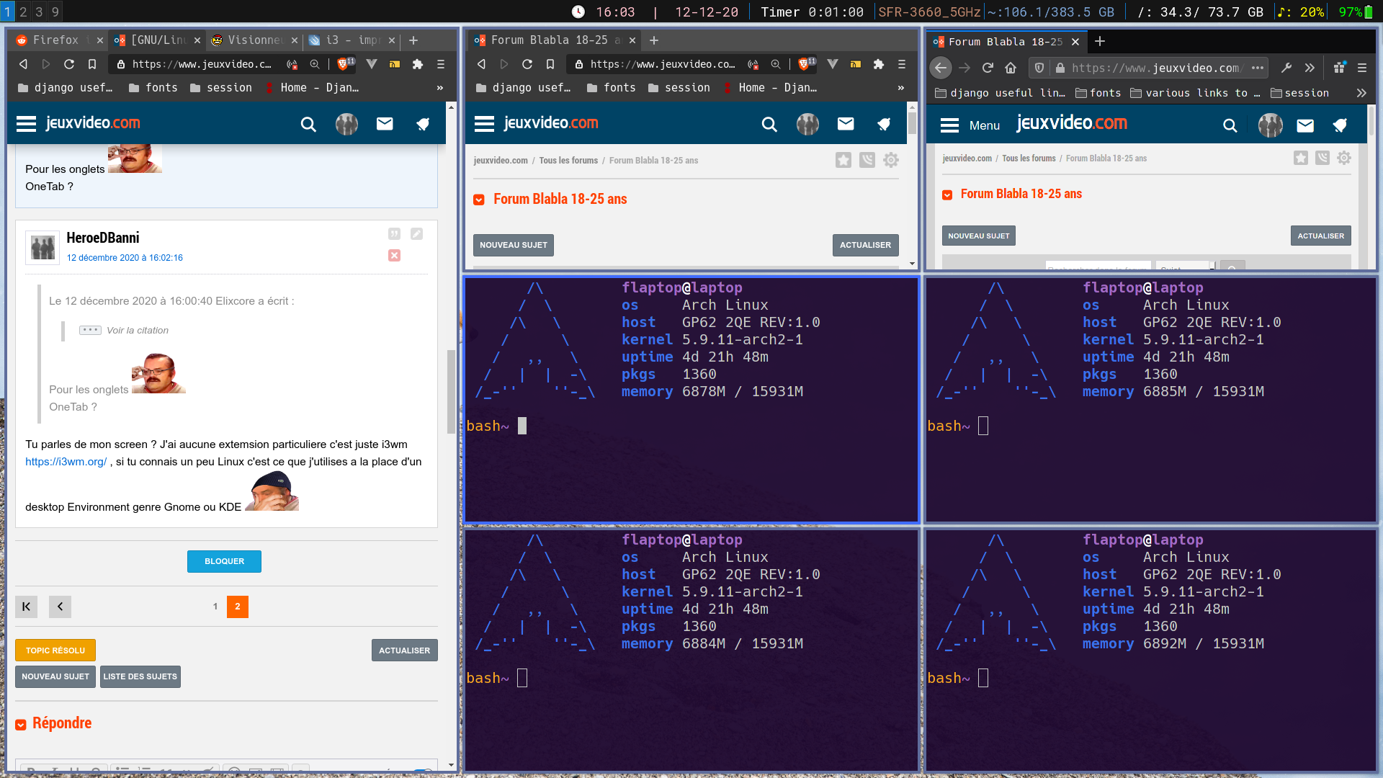Toggle the Forum Blabla 18-25 ans section in middle window
The image size is (1383, 778).
[x=479, y=200]
